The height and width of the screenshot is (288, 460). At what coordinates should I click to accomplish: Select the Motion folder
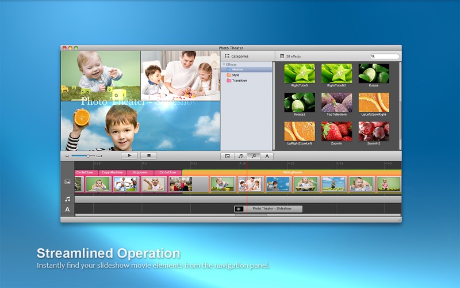tap(247, 70)
